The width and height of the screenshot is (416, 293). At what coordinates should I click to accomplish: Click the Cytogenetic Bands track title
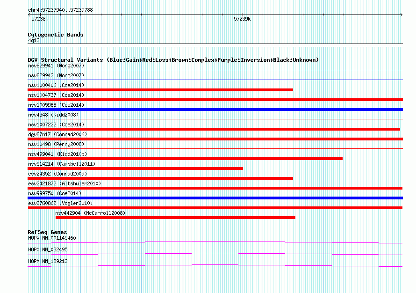pos(56,35)
